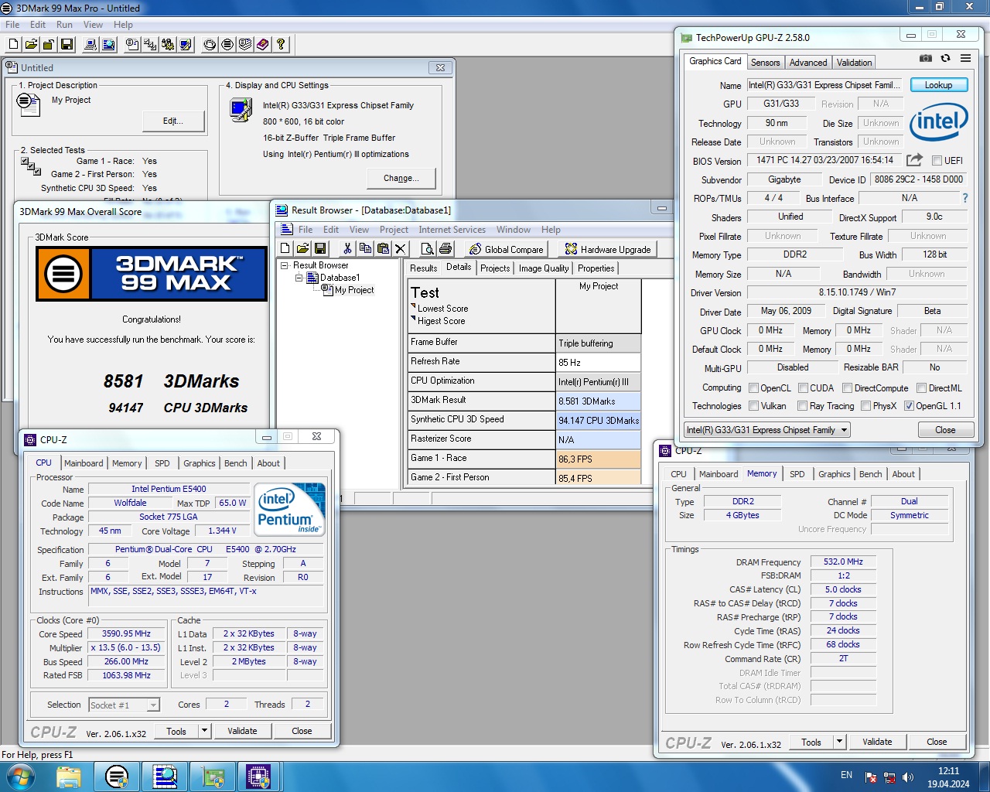
Task: Click Global Compare button
Action: pos(506,249)
